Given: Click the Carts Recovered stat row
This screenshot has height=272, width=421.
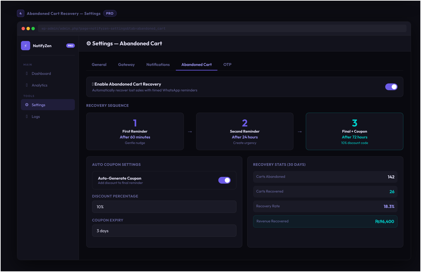Looking at the screenshot, I should pos(325,191).
